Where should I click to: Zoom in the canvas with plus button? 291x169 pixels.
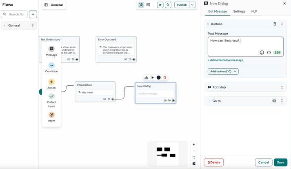pos(194,145)
